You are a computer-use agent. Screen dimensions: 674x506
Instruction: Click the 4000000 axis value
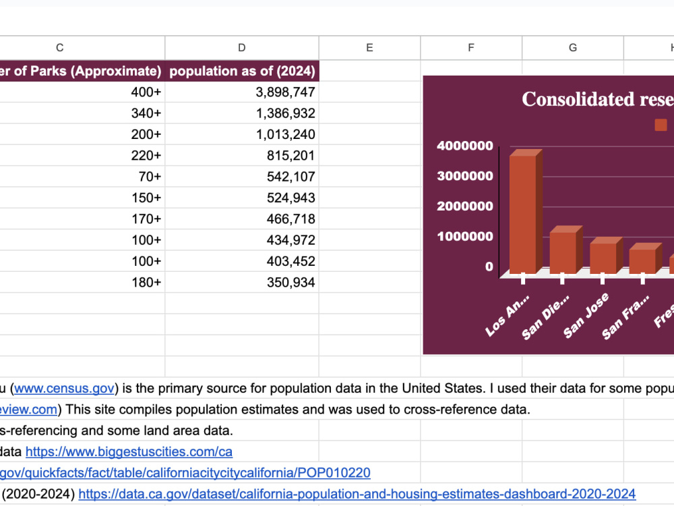click(x=464, y=146)
